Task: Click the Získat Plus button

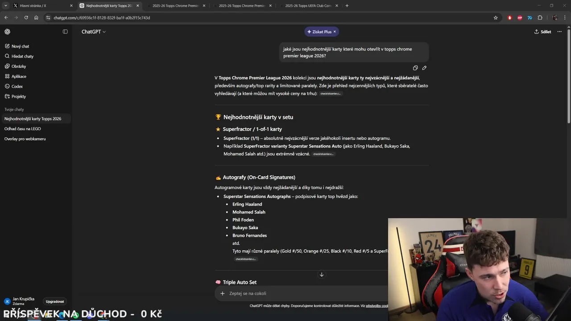Action: pos(319,32)
